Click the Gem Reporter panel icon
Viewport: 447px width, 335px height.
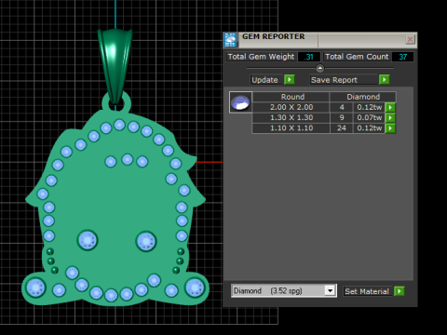[230, 40]
